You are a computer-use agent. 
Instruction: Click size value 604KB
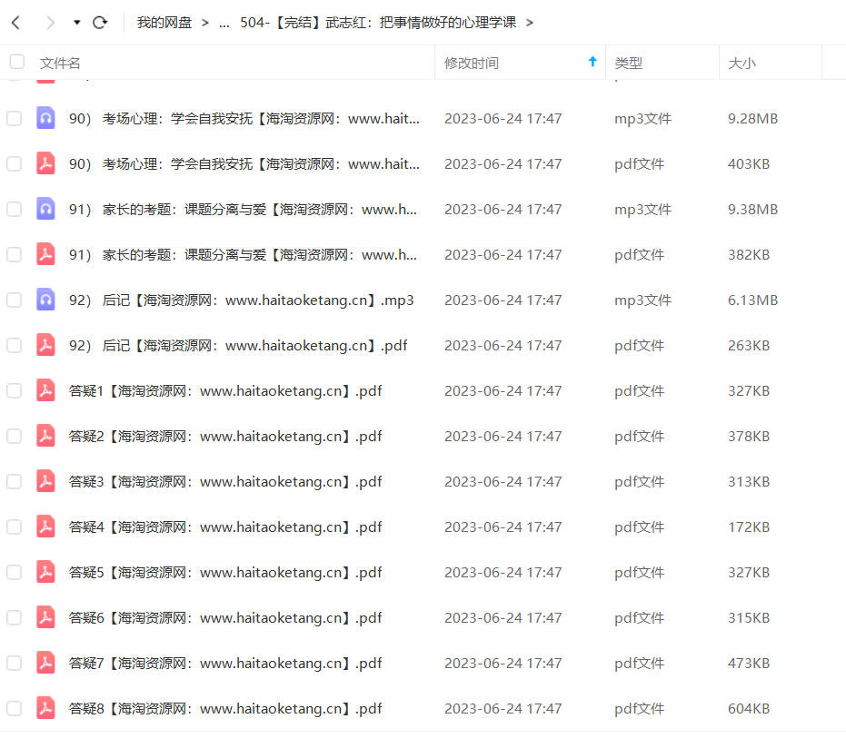[x=749, y=708]
